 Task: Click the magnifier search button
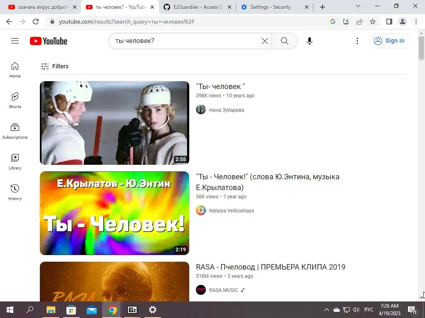285,41
